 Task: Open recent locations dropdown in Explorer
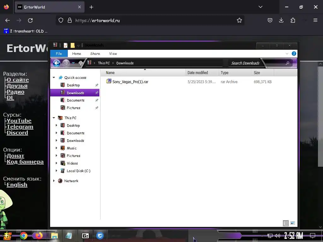pos(73,63)
